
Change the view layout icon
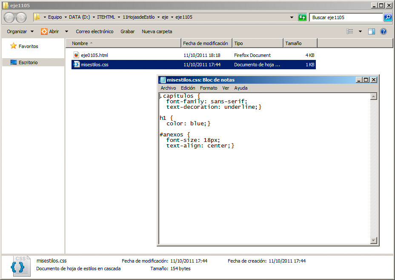(x=349, y=31)
